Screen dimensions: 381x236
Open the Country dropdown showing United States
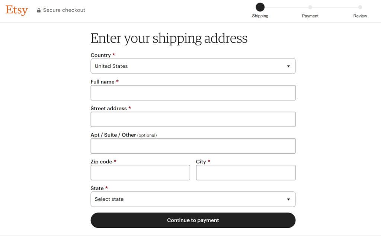[193, 66]
